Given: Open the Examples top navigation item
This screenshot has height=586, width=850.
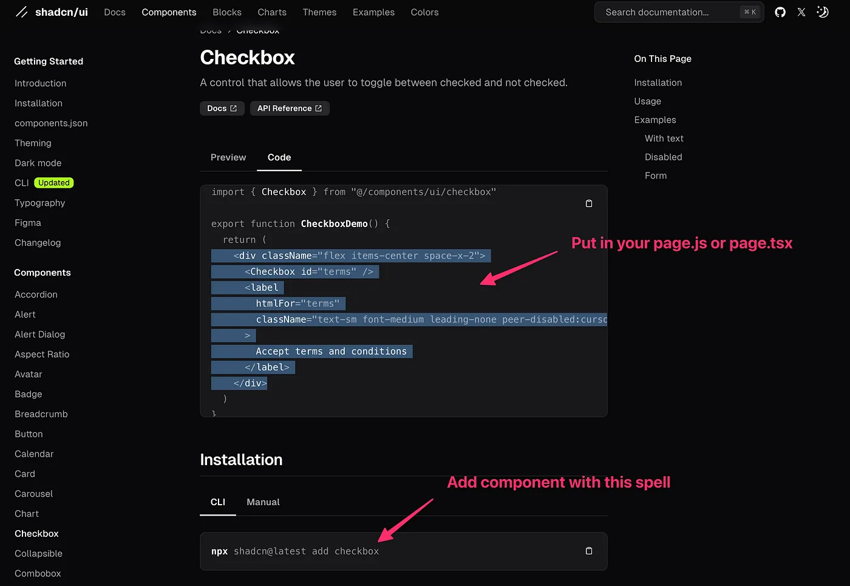Looking at the screenshot, I should coord(373,12).
